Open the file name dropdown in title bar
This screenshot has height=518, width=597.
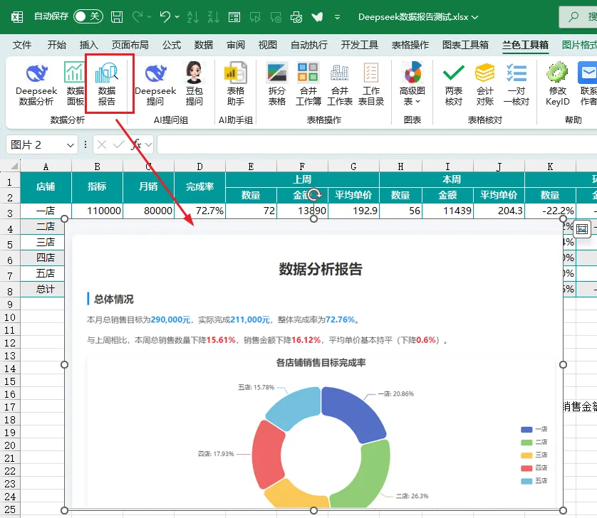pyautogui.click(x=474, y=17)
